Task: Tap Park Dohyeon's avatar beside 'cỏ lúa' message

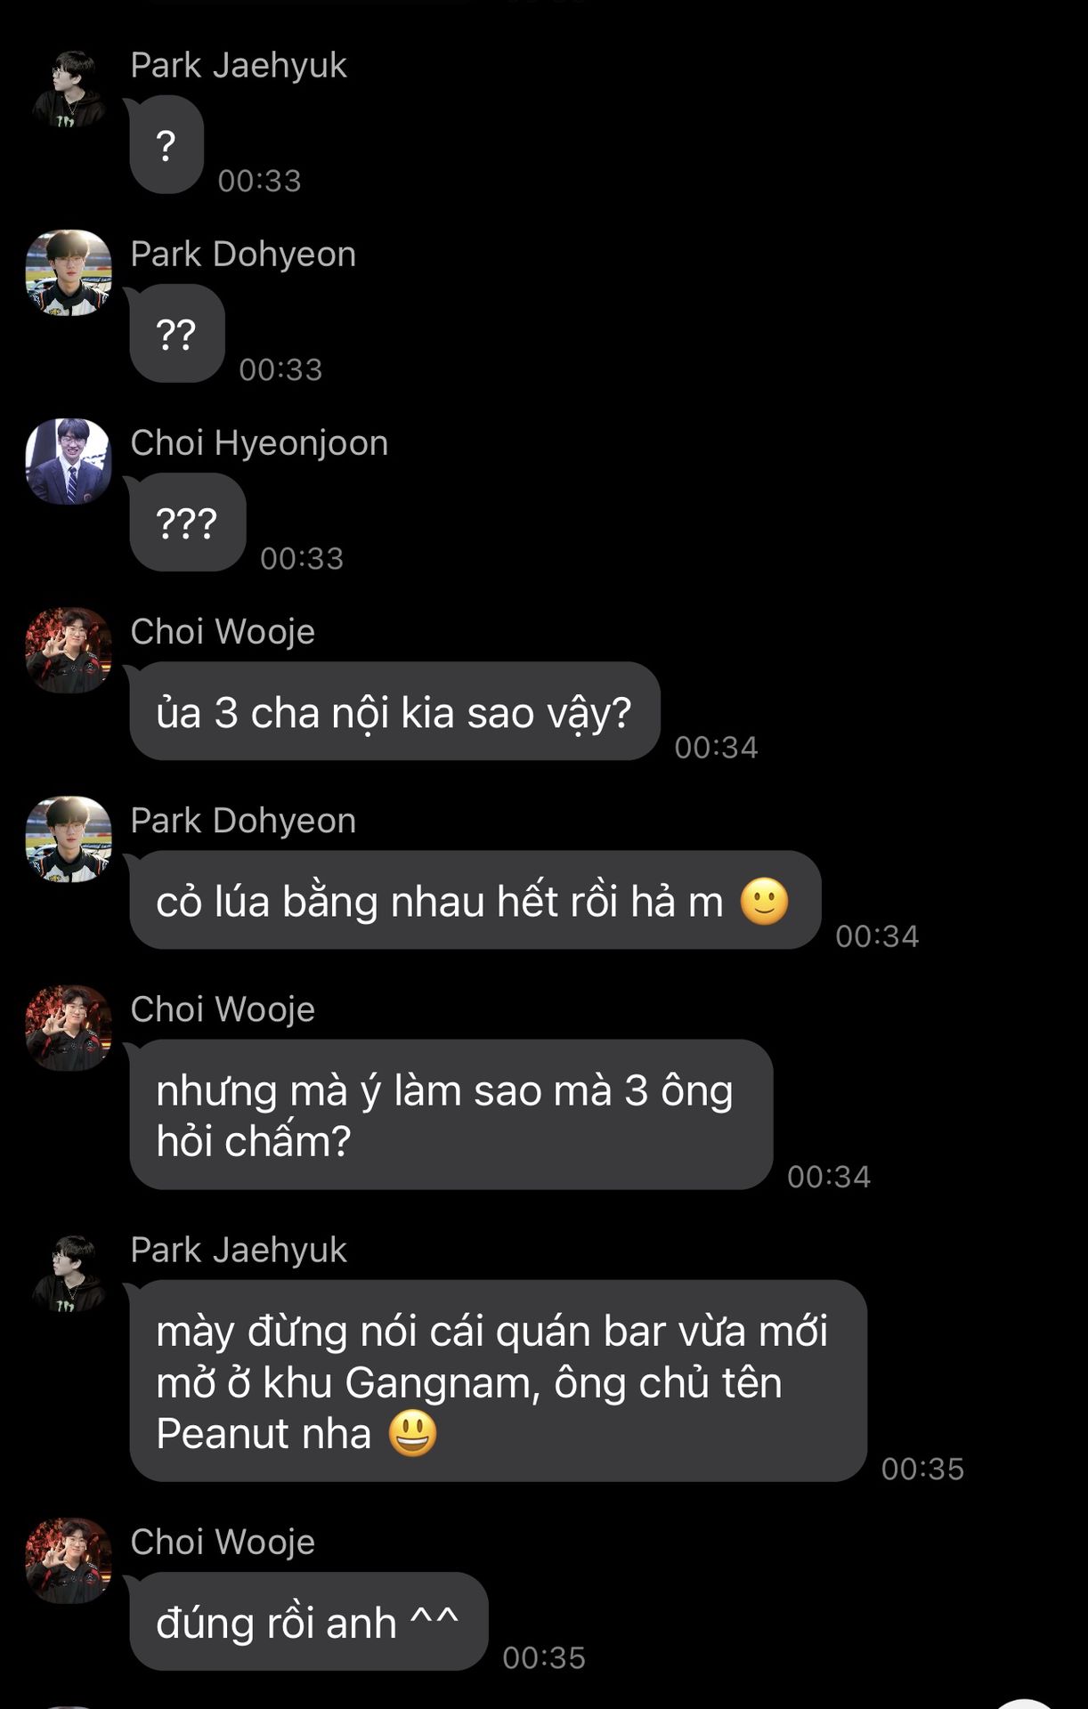Action: (69, 838)
